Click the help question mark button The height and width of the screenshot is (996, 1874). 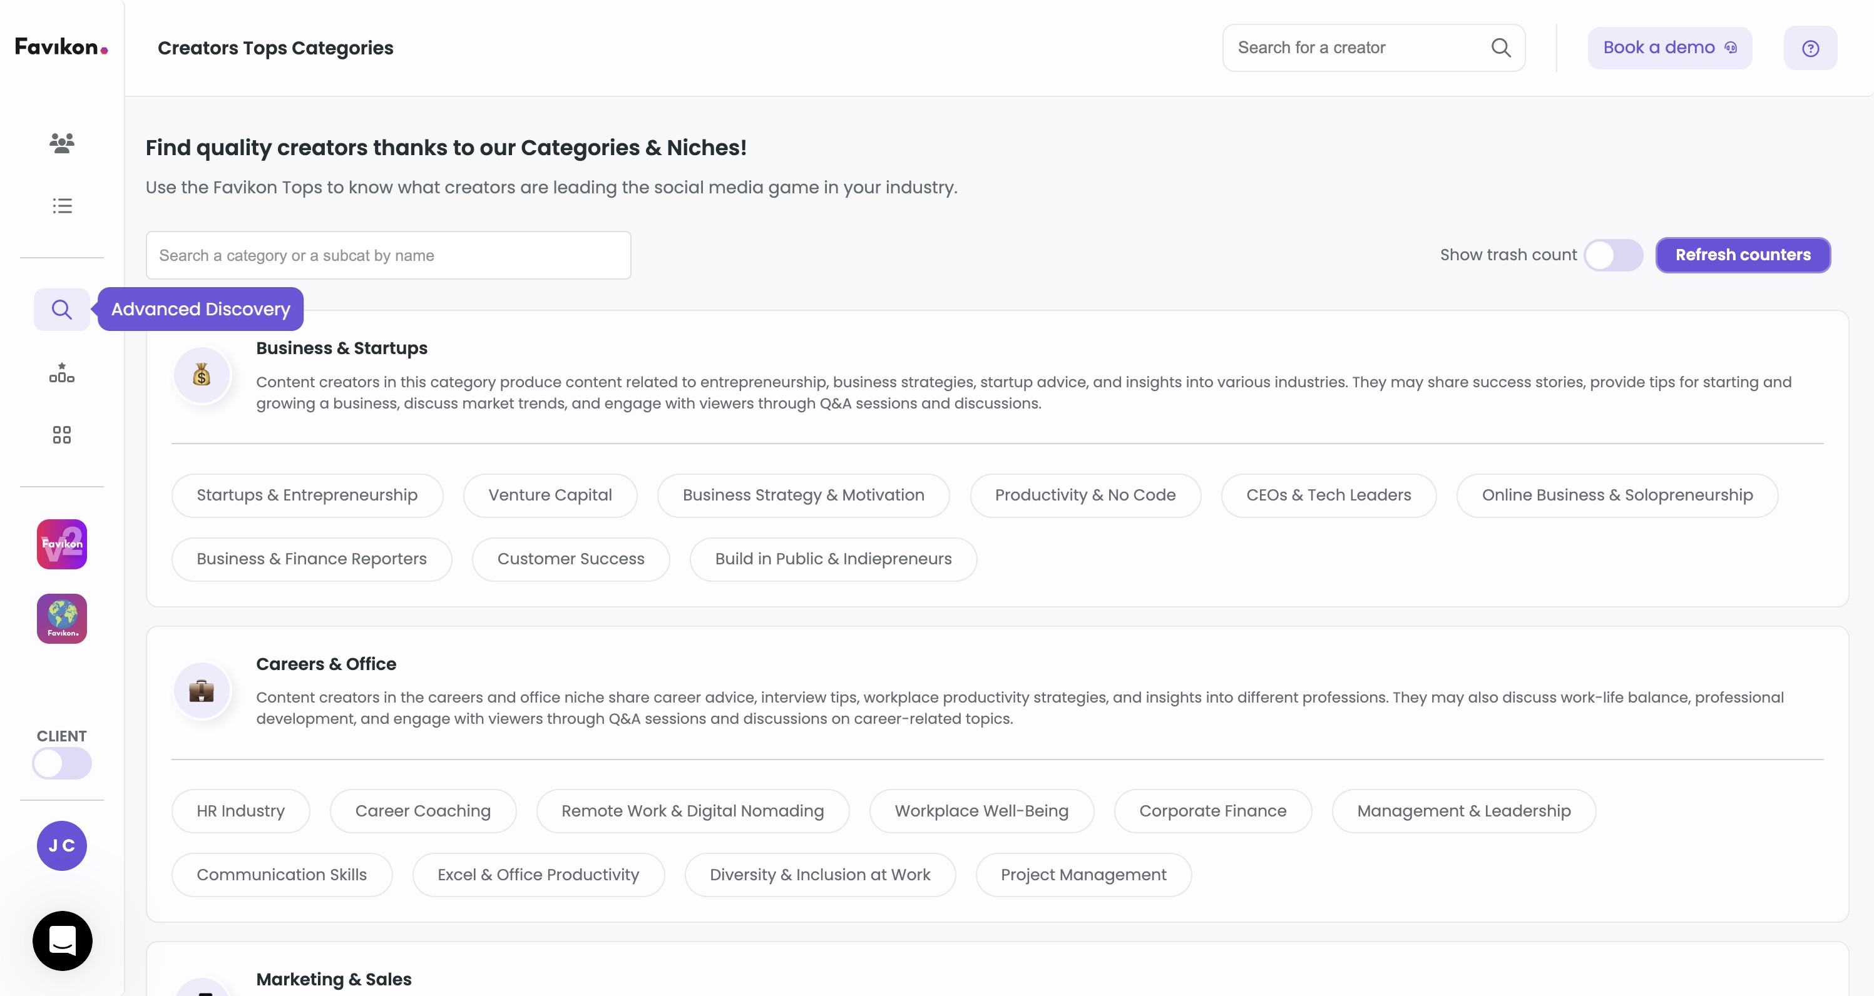[x=1810, y=48]
